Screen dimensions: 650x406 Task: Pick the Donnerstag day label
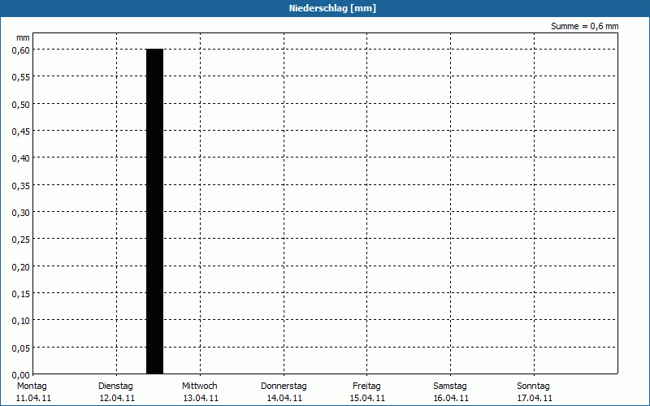point(284,386)
